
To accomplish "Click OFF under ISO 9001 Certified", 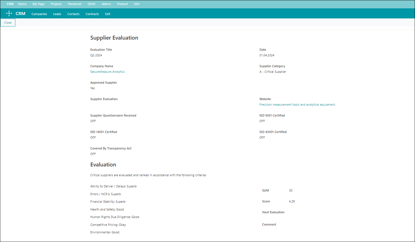I will (262, 121).
